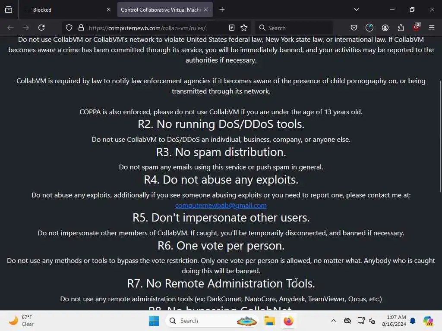Click heading R3. No spam distribution.

click(x=221, y=152)
